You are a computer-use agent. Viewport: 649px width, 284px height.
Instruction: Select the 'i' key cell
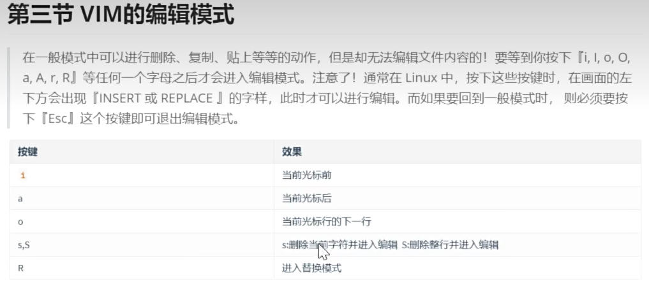pos(142,176)
